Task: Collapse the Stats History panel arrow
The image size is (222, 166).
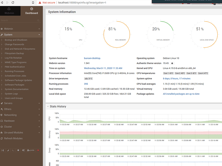Action: pyautogui.click(x=48, y=107)
